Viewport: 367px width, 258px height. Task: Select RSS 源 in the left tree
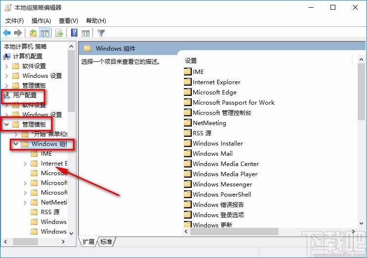(50, 212)
